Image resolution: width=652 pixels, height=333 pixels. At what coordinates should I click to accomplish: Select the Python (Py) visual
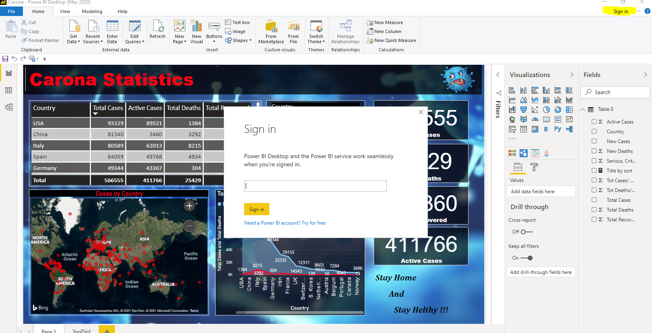pyautogui.click(x=557, y=129)
